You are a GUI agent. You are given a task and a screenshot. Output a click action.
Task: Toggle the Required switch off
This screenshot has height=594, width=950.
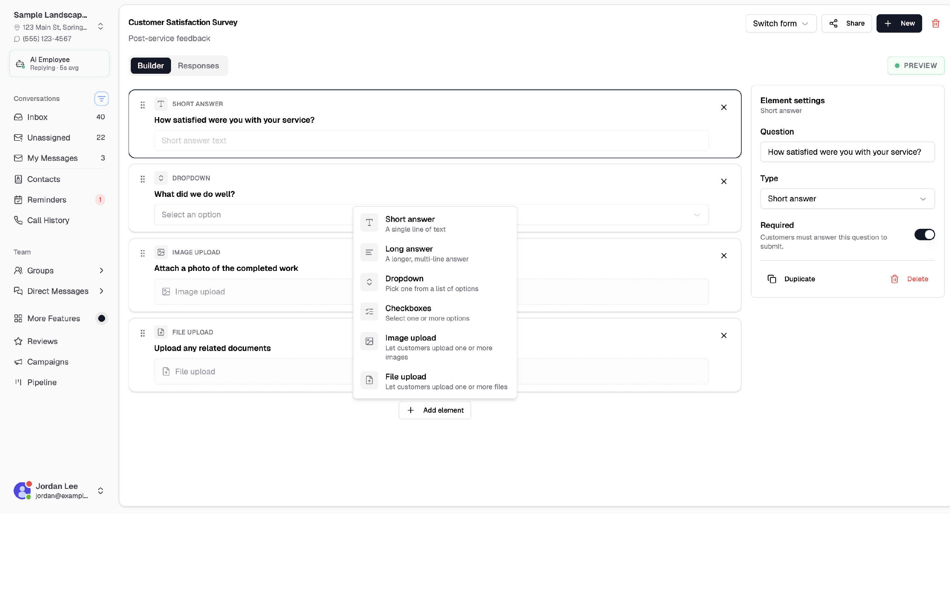(x=924, y=234)
